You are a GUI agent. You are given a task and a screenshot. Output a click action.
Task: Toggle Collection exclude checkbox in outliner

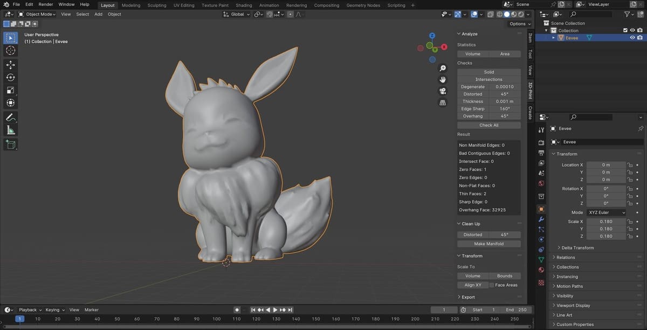click(x=625, y=31)
